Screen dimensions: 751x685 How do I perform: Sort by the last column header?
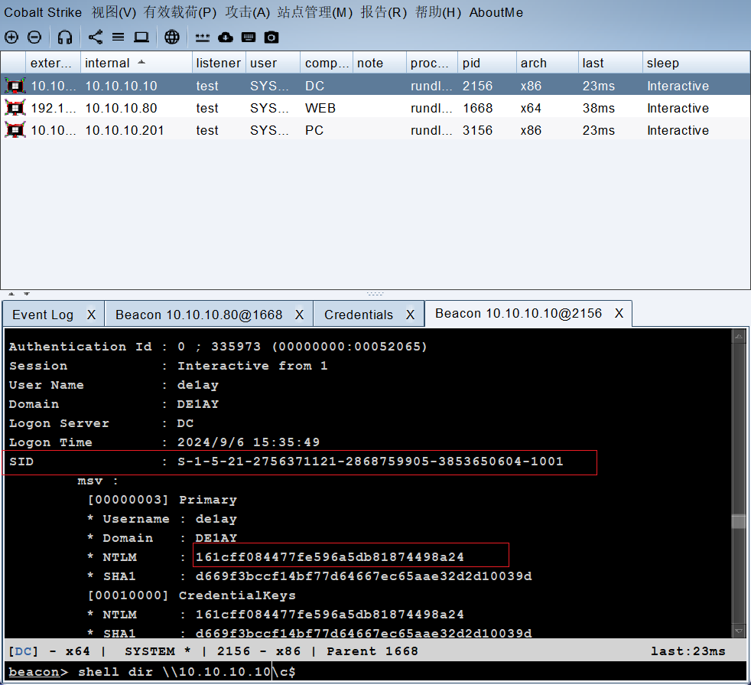(610, 63)
